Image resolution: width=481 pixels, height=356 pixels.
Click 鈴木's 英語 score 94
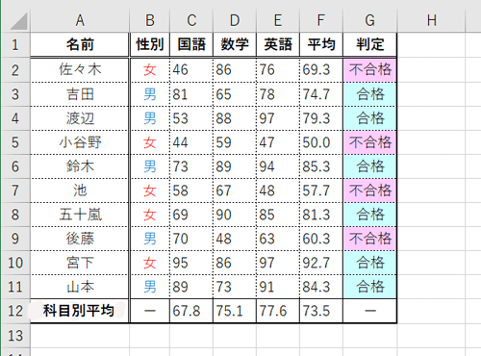278,166
